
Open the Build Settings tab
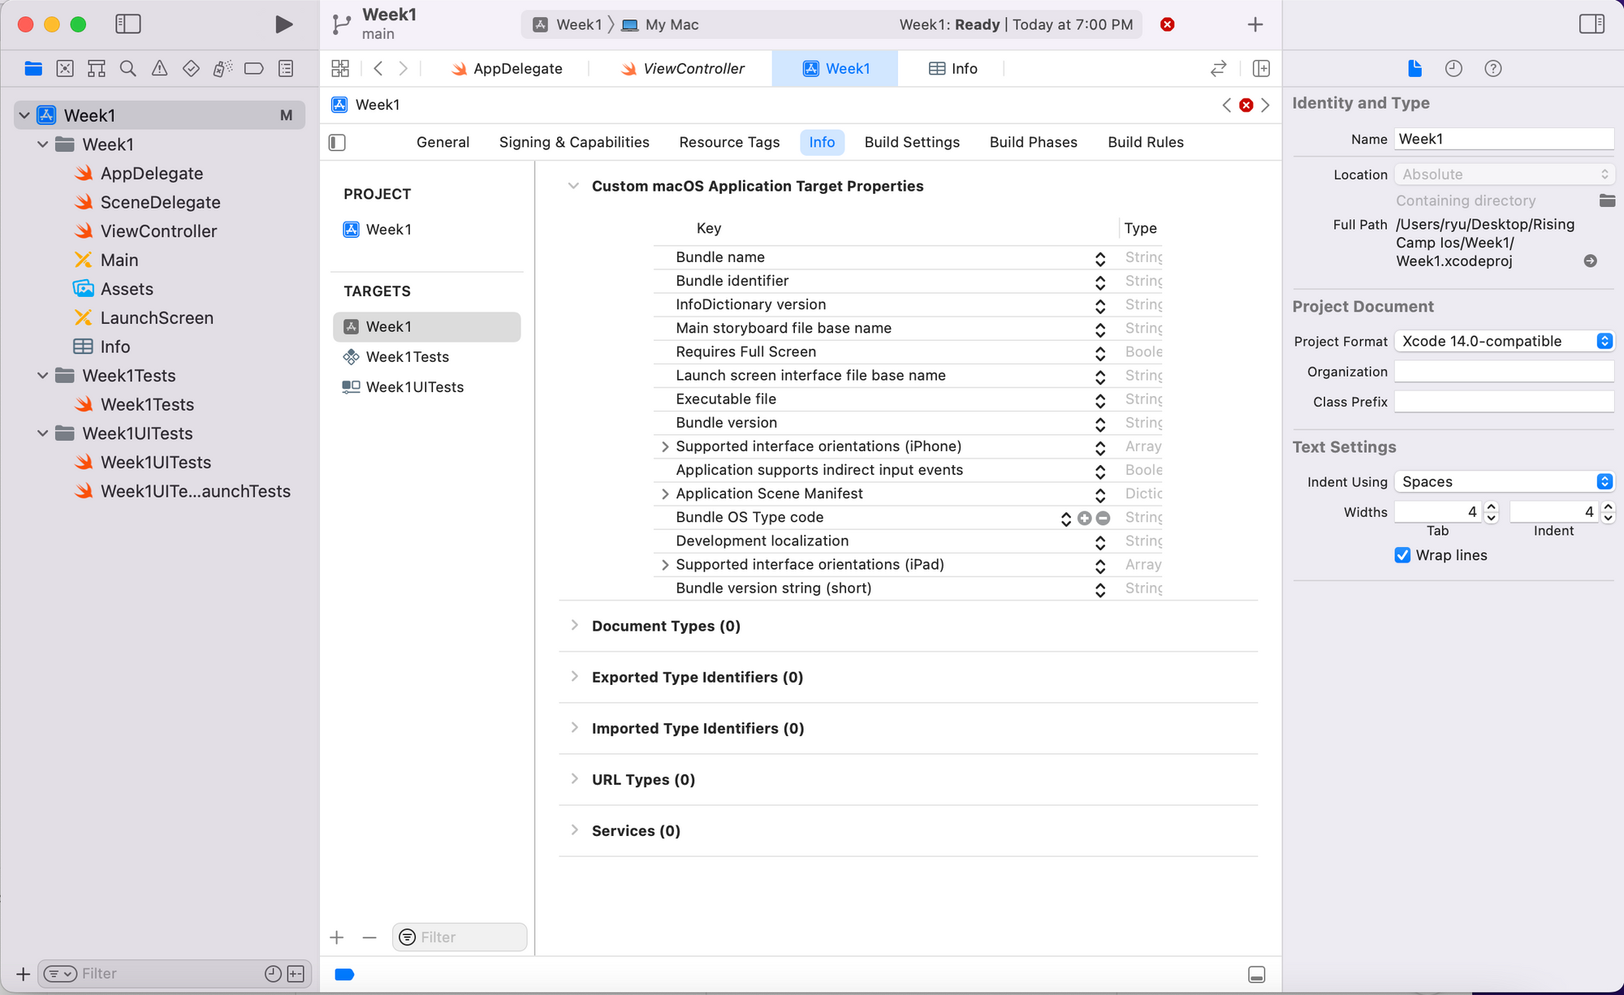click(912, 142)
